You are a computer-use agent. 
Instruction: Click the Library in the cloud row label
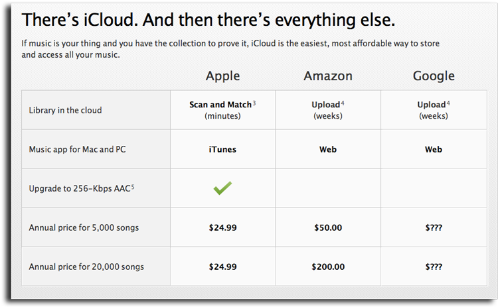click(x=66, y=110)
